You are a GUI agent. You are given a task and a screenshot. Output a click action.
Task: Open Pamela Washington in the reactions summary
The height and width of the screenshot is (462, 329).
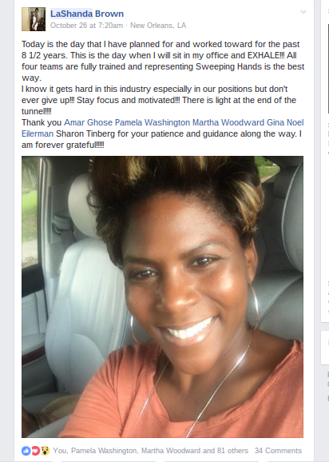click(x=104, y=451)
